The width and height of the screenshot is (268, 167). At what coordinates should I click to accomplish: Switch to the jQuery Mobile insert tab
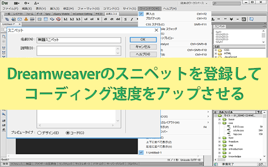coord(61,14)
